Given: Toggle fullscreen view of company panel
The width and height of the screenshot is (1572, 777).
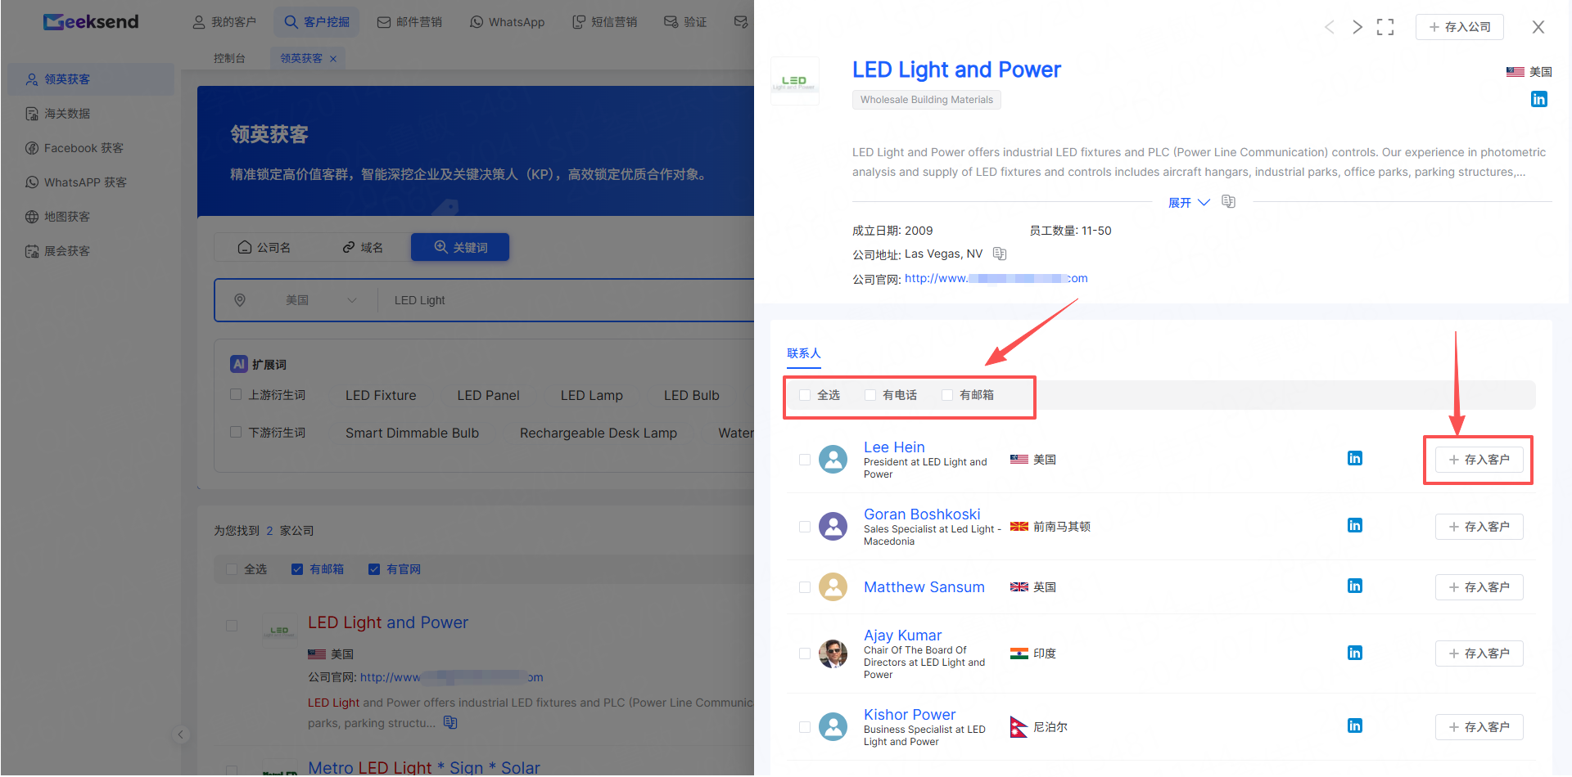Looking at the screenshot, I should pyautogui.click(x=1385, y=27).
